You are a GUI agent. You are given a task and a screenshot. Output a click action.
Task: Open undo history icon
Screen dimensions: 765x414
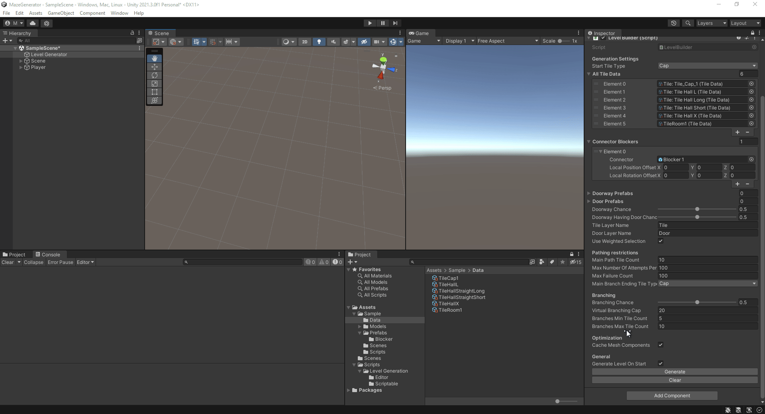pos(674,23)
